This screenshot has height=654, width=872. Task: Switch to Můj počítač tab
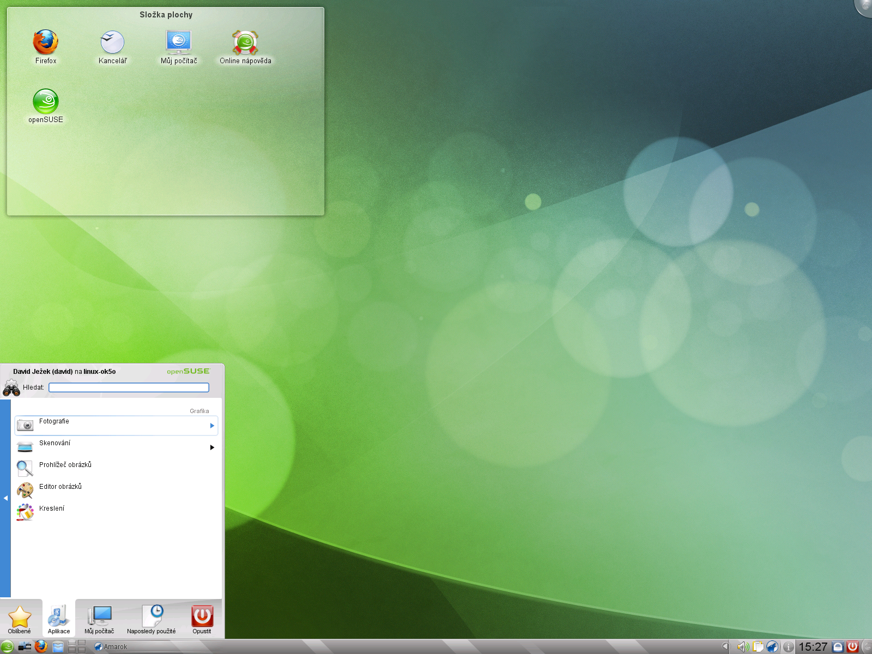(x=99, y=619)
